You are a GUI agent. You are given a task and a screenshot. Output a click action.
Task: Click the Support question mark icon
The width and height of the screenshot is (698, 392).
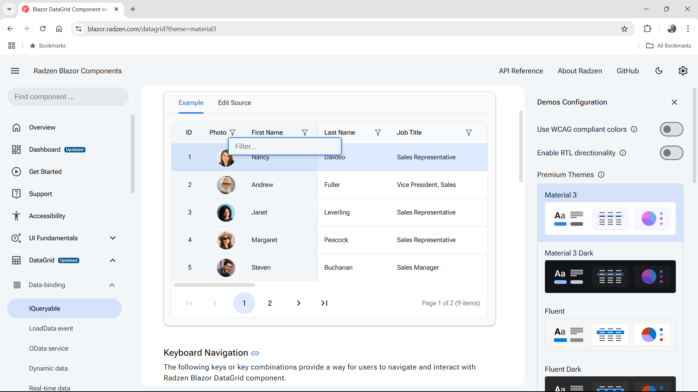[16, 194]
